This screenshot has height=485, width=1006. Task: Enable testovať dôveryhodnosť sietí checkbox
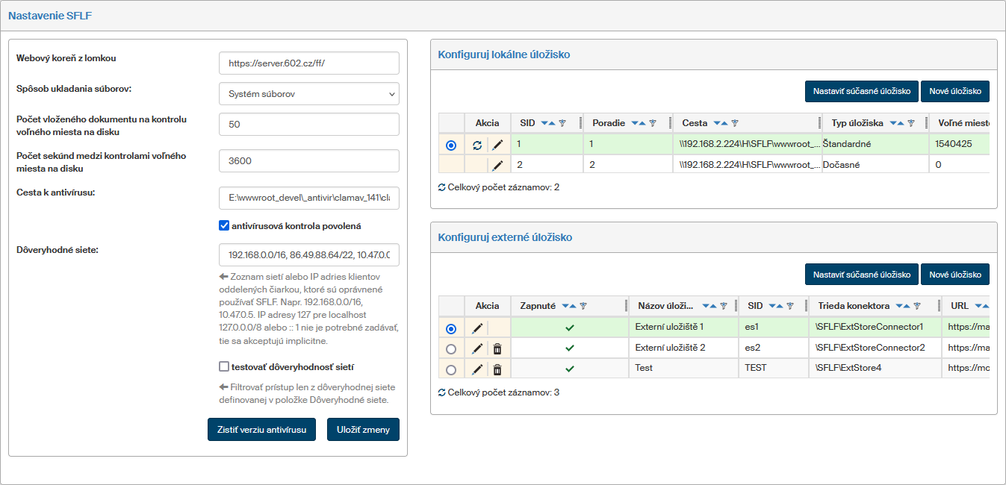click(224, 366)
